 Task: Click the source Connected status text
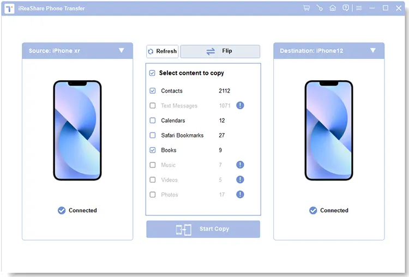click(x=83, y=210)
